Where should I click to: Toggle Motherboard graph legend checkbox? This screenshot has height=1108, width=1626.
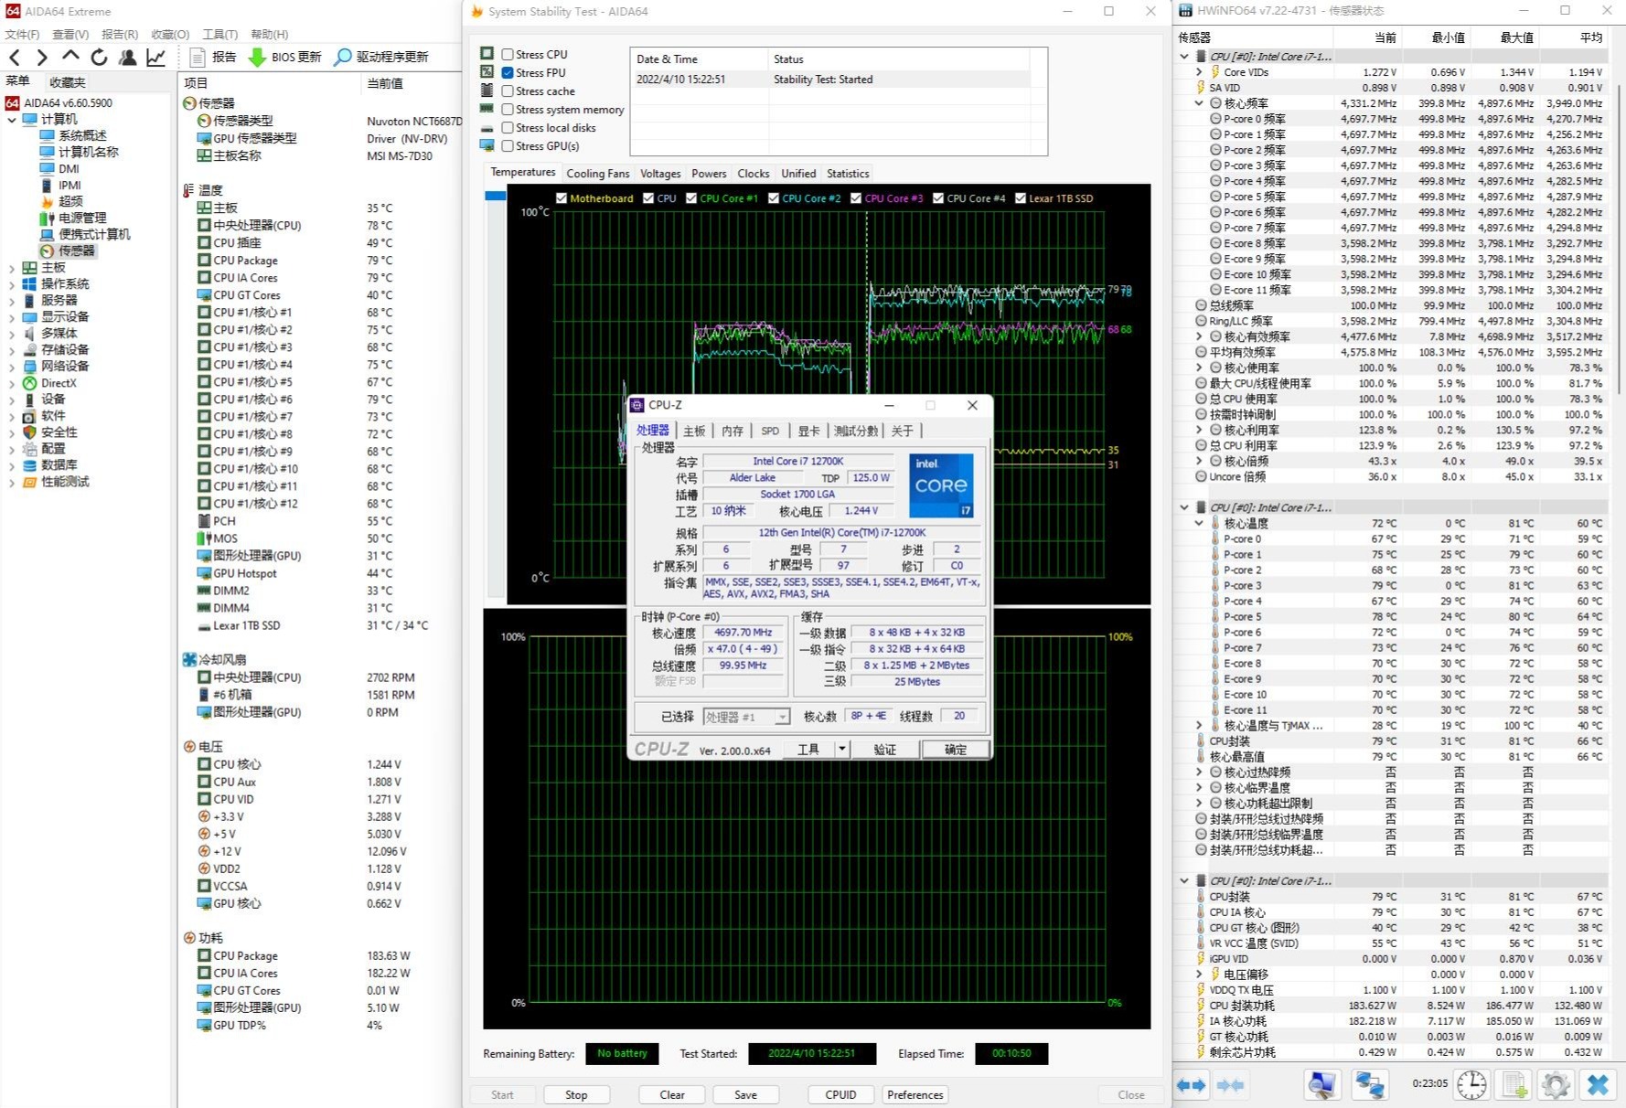(562, 197)
